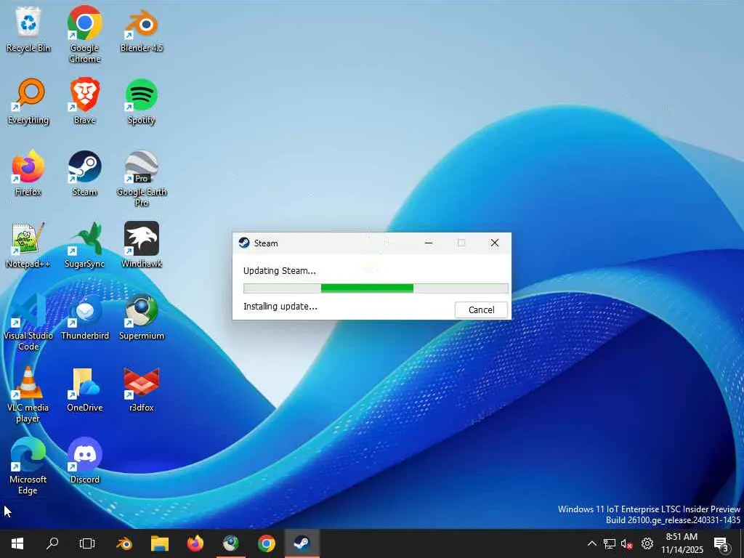Screen dimensions: 744x558
Task: Click the Steam update progress bar
Action: pyautogui.click(x=376, y=288)
